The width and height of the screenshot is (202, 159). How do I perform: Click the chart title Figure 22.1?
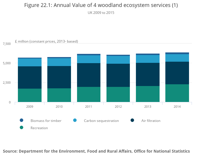pyautogui.click(x=101, y=5)
